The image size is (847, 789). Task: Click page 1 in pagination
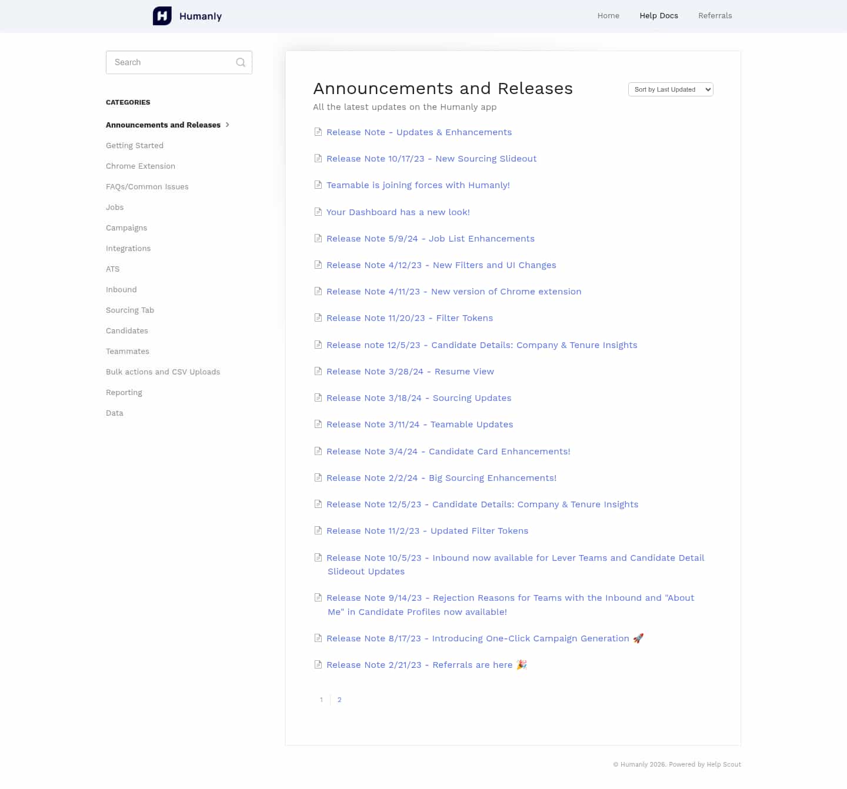tap(321, 700)
